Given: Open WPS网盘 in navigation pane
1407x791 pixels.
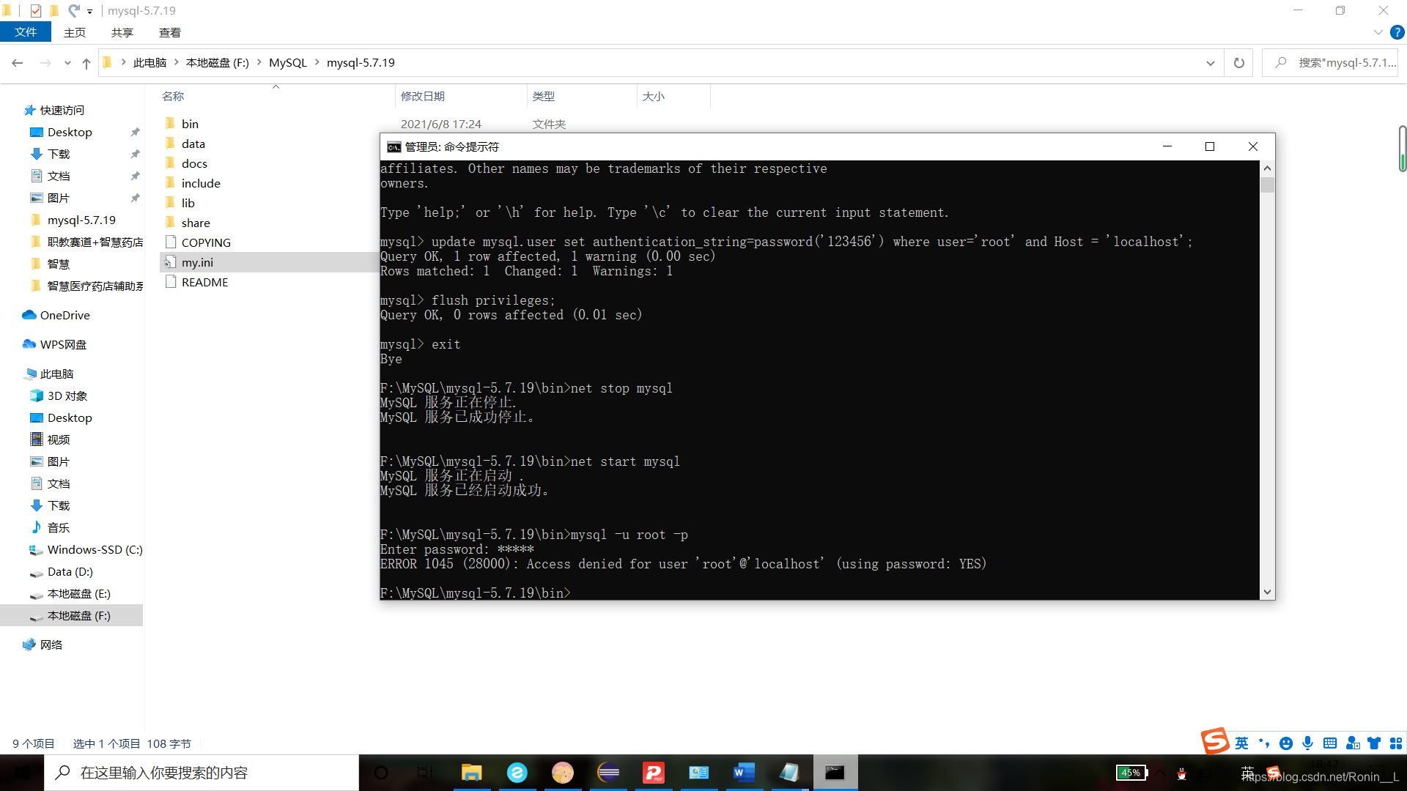Looking at the screenshot, I should [63, 344].
